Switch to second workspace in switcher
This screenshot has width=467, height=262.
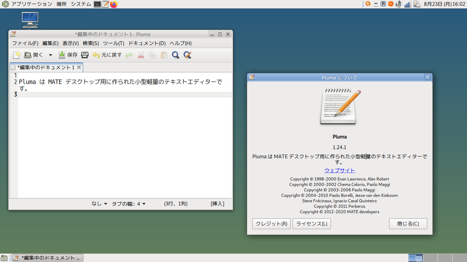pyautogui.click(x=430, y=258)
